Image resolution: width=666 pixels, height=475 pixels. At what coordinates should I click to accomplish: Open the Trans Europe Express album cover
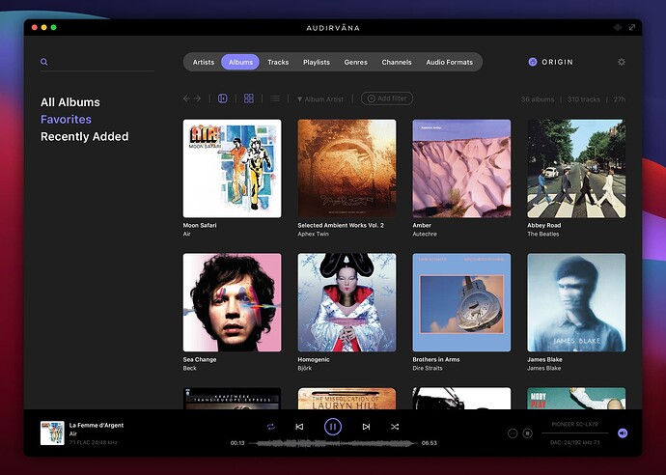(232, 399)
